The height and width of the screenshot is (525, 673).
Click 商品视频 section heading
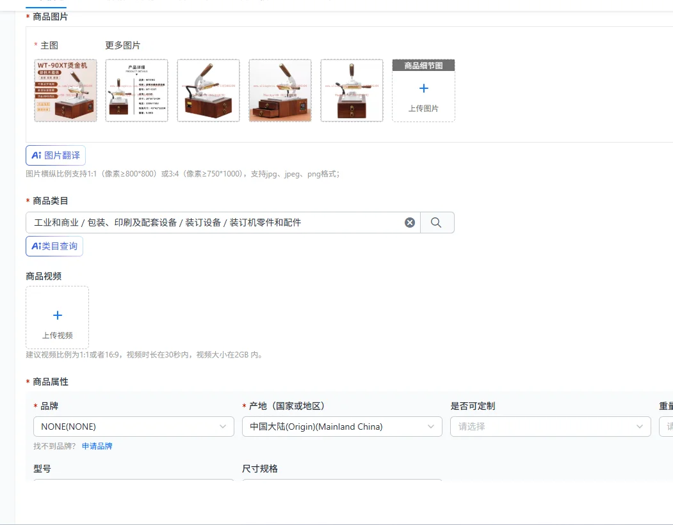(x=44, y=276)
